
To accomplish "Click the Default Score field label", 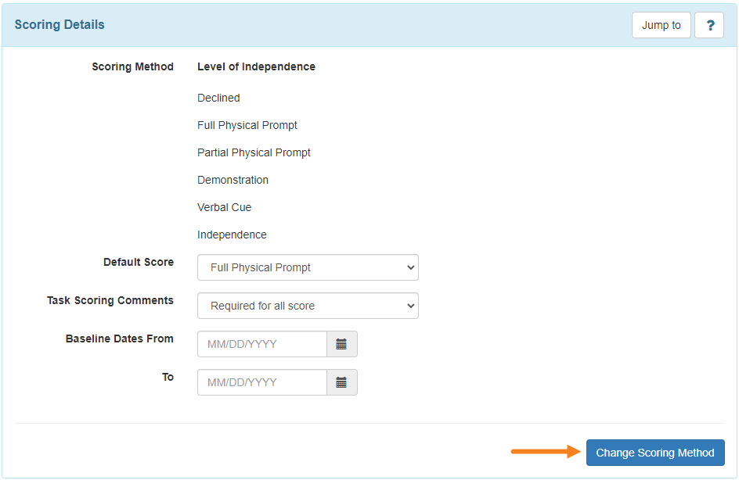I will coord(139,262).
